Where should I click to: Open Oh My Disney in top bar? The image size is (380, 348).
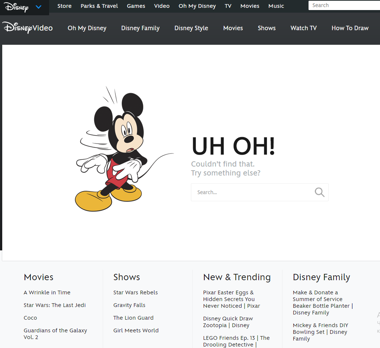click(197, 6)
